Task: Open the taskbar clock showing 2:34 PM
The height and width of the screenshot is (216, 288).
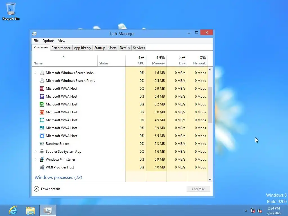Action: [274, 211]
